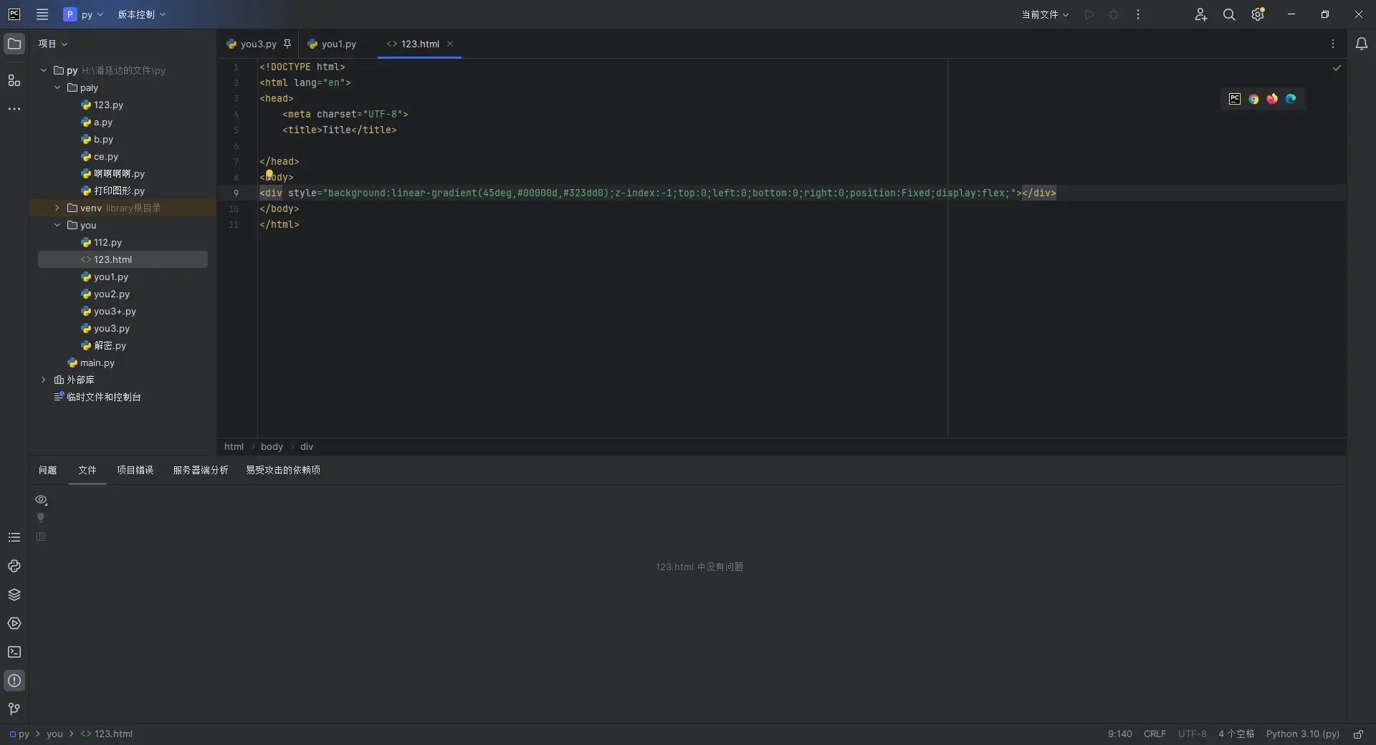This screenshot has height=745, width=1376.
Task: Open the Services tool window
Action: 14,623
